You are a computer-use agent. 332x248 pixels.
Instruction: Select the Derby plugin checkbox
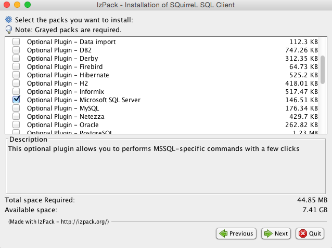click(x=16, y=58)
